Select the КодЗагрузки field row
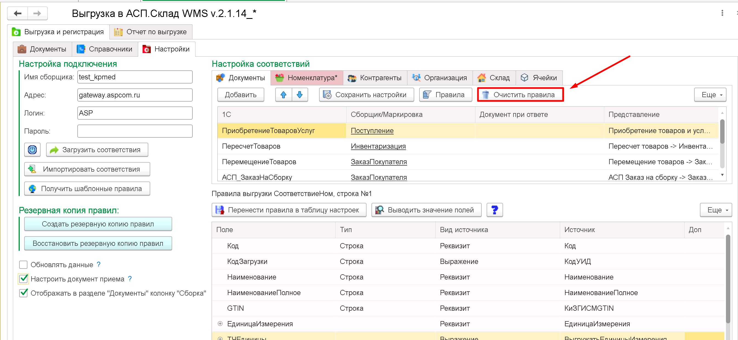 click(468, 261)
